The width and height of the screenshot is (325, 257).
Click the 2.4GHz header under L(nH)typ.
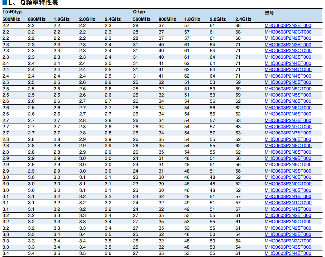[x=113, y=19]
